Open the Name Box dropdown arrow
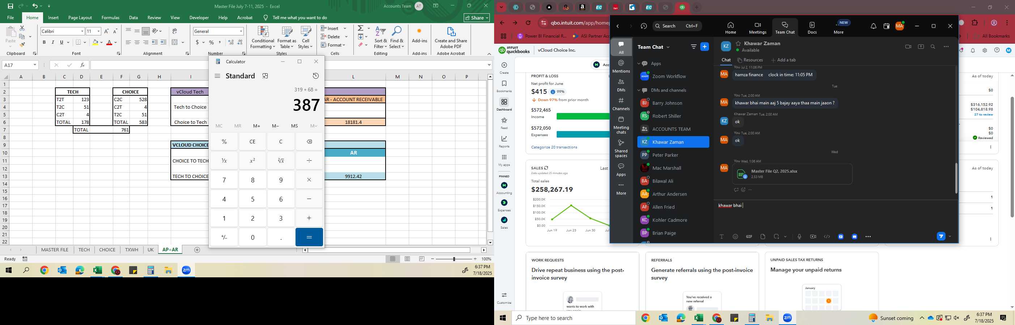 tap(35, 65)
